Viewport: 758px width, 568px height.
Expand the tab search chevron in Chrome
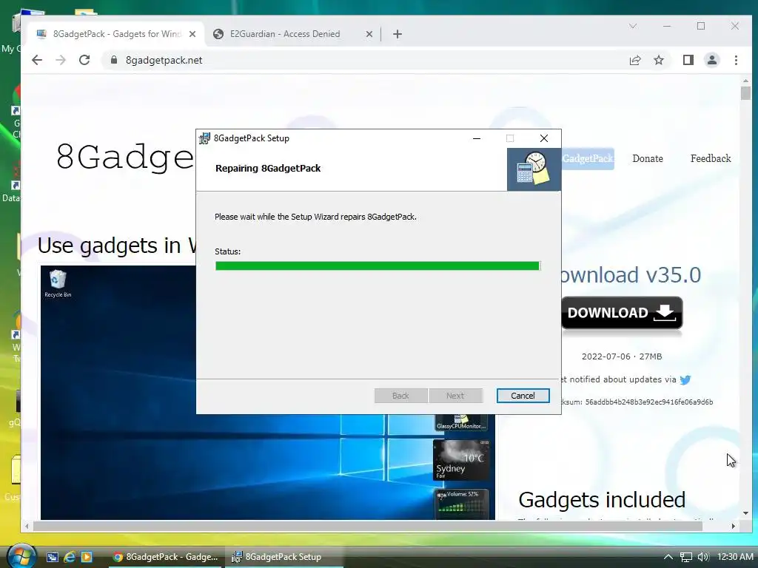[632, 26]
